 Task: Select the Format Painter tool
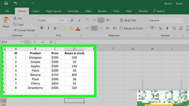pos(24,30)
